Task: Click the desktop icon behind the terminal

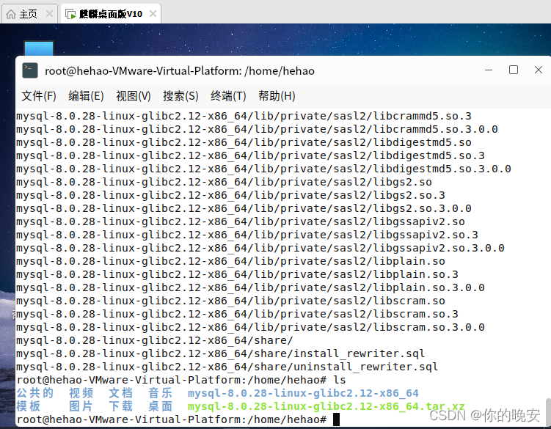Action: pyautogui.click(x=39, y=48)
